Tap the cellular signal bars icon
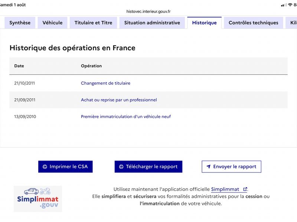The image size is (297, 222). (284, 5)
